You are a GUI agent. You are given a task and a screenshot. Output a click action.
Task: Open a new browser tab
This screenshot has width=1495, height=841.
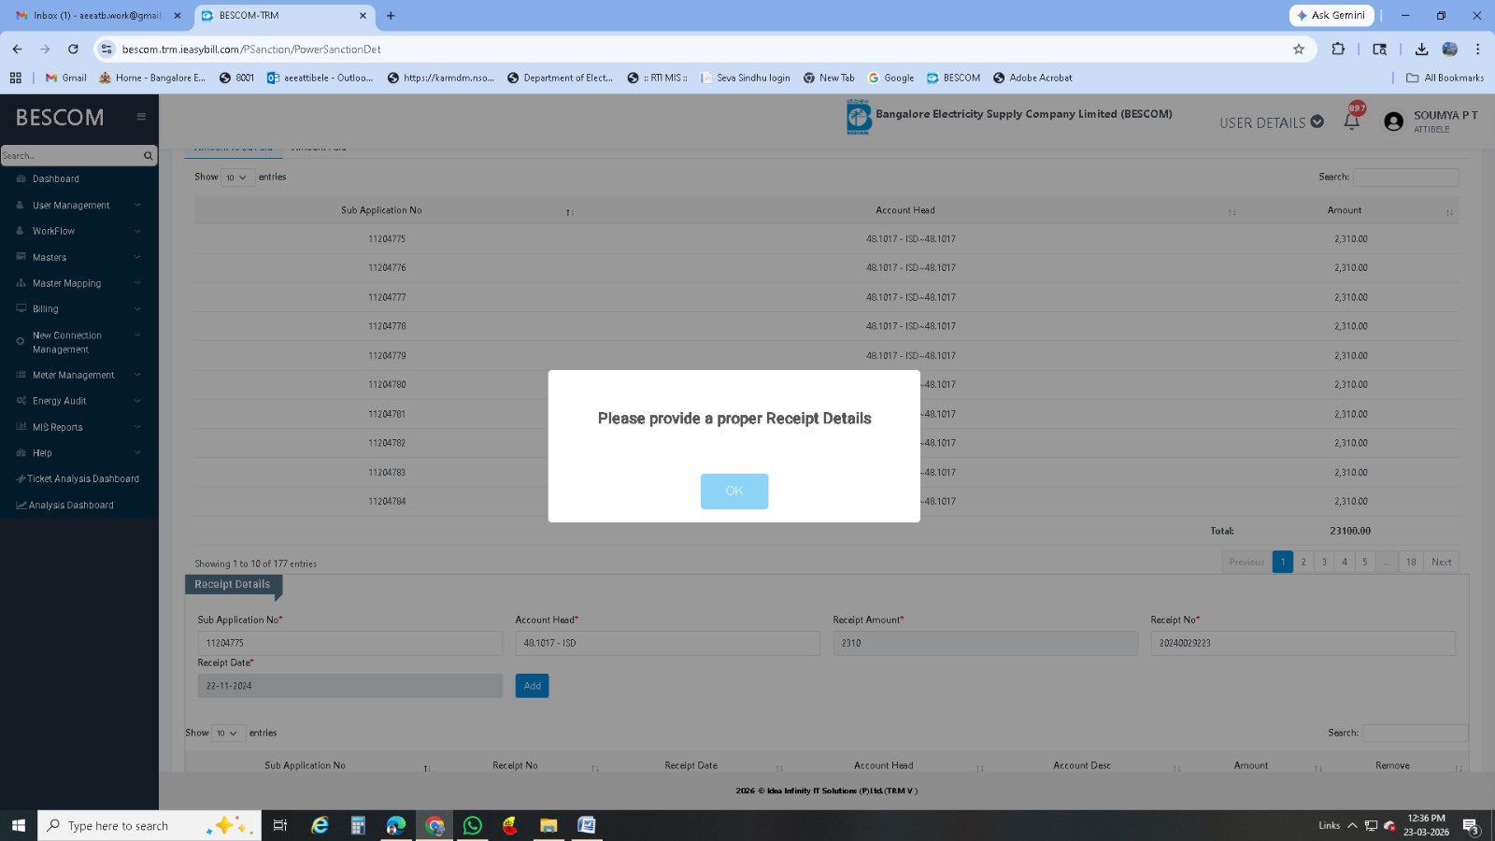click(x=391, y=15)
